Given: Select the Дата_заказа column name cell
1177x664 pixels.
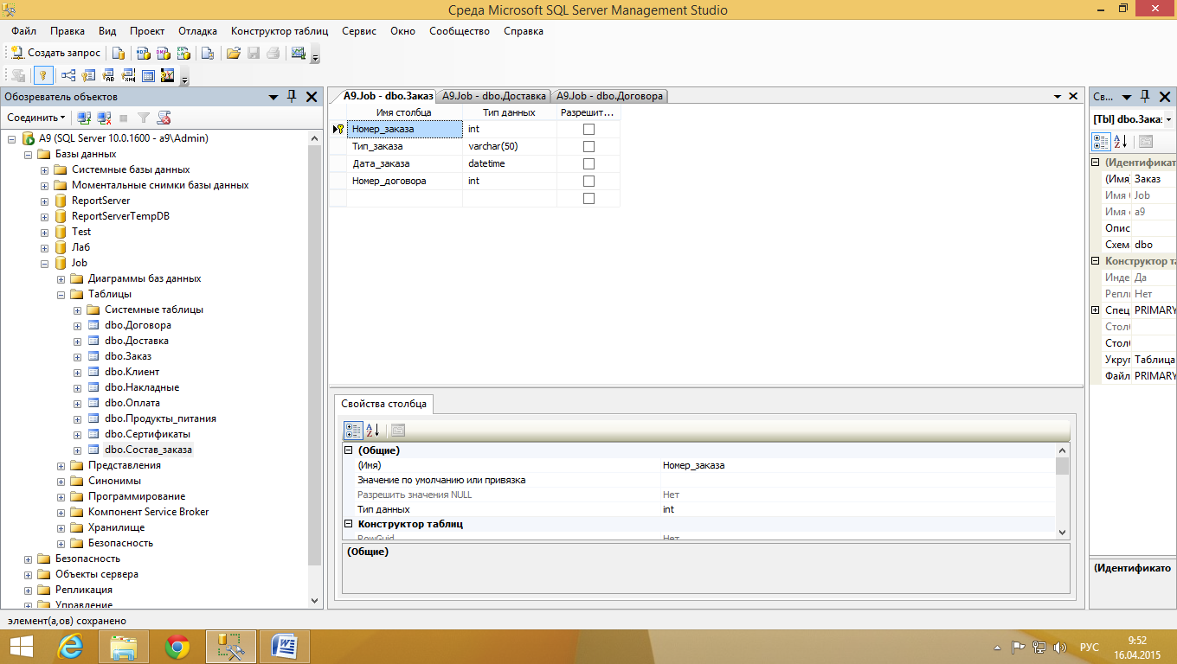Looking at the screenshot, I should click(x=404, y=163).
